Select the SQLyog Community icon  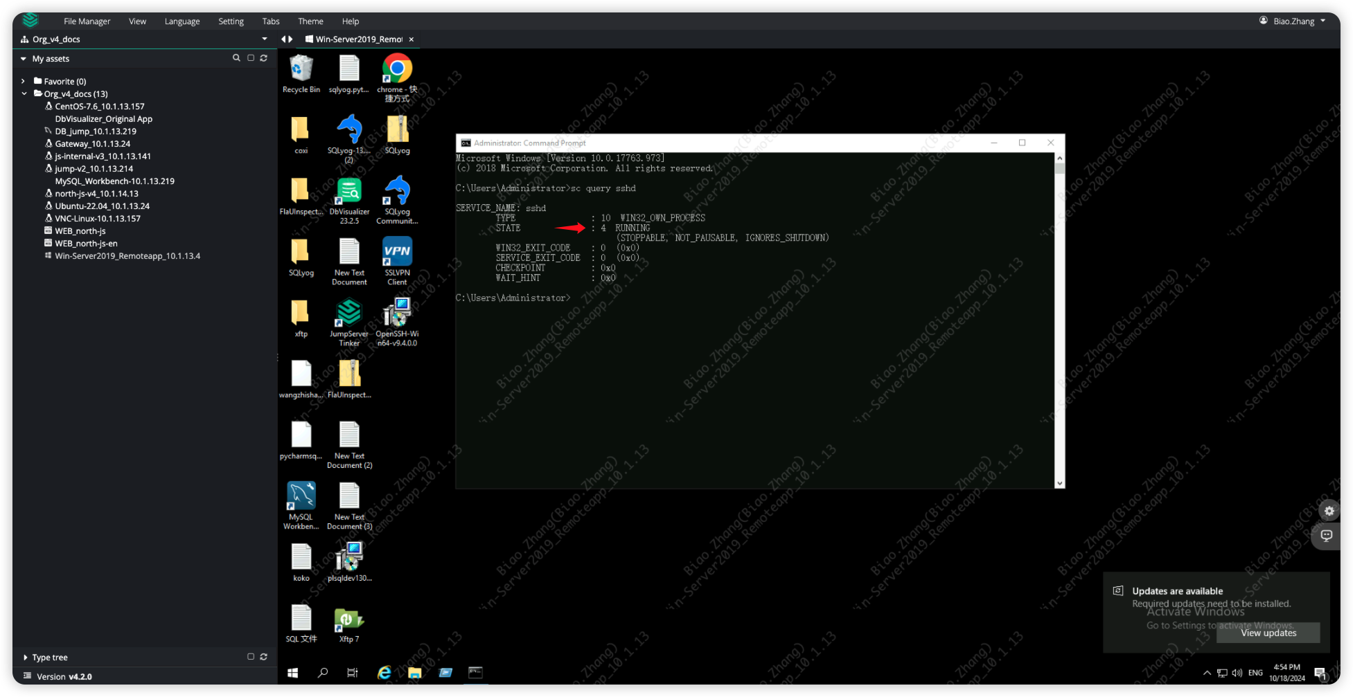click(x=397, y=201)
